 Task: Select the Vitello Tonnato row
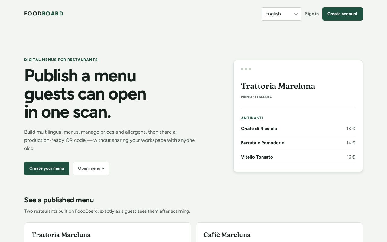(298, 157)
